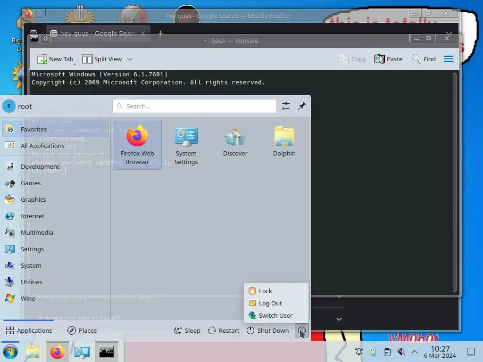Screen dimensions: 483x362
Task: Open Firefox tab list dropdown arrow
Action: (449, 33)
